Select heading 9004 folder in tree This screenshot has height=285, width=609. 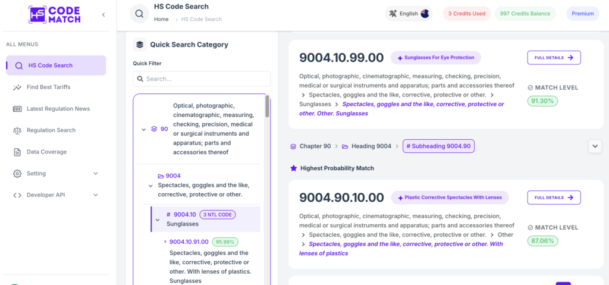169,176
